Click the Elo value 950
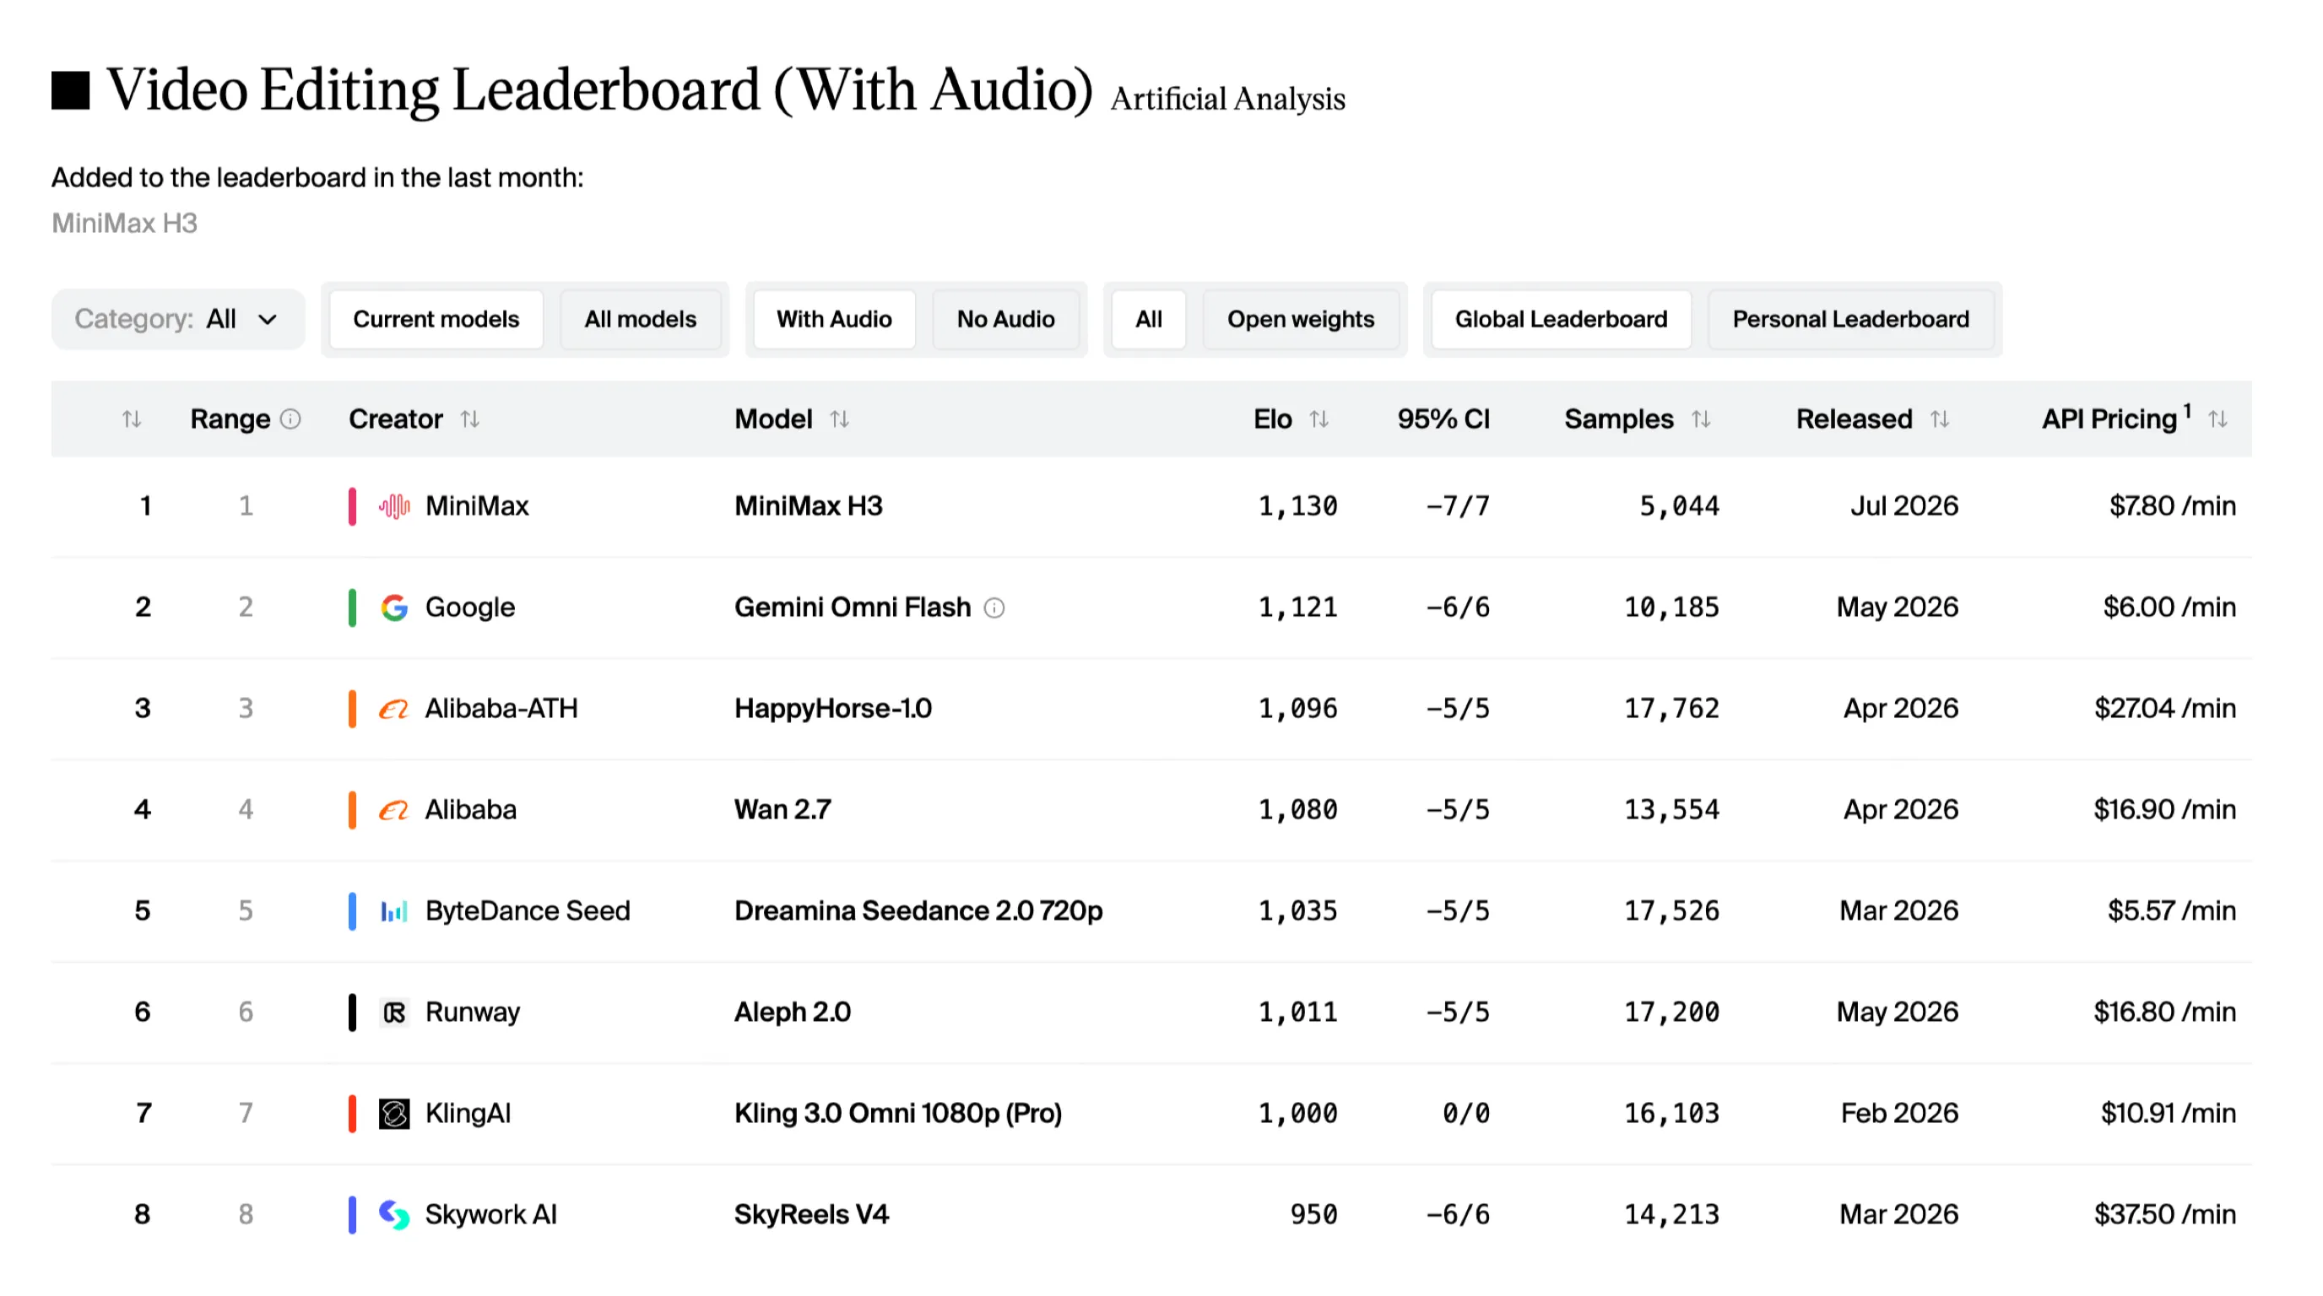This screenshot has width=2323, height=1296. pos(1314,1215)
